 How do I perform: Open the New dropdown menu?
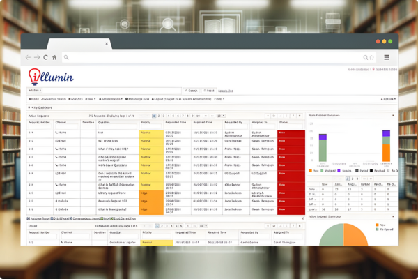pos(89,99)
